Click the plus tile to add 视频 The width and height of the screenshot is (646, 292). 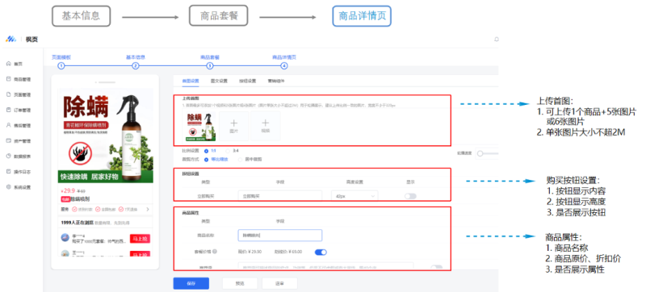[x=266, y=126]
